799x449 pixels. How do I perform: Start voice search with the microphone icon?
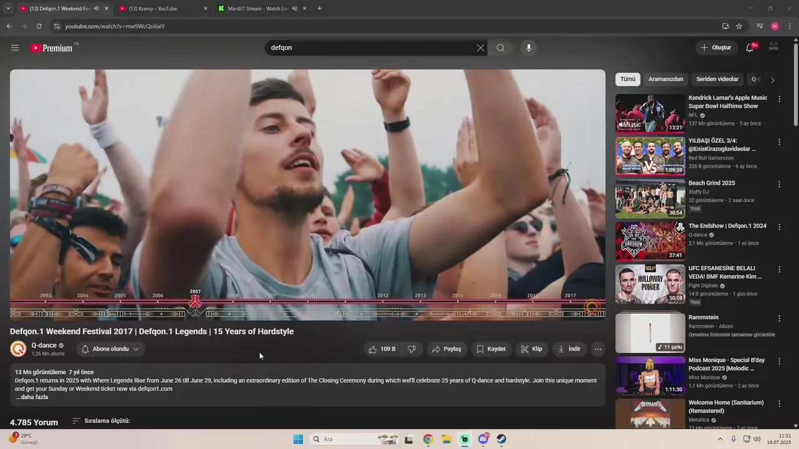(529, 48)
